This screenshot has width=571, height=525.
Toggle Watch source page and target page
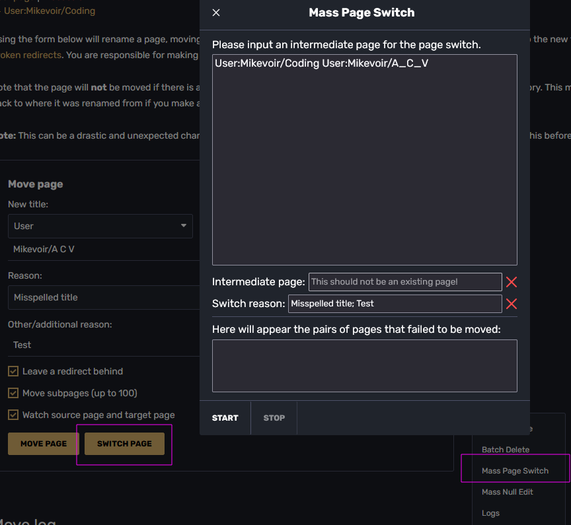tap(13, 415)
